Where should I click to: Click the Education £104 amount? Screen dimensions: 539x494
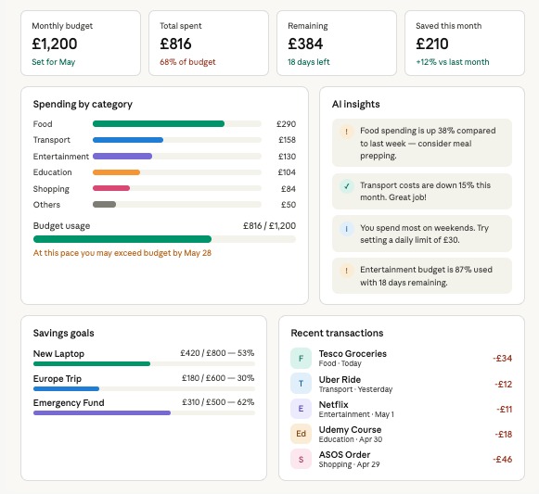pos(287,172)
